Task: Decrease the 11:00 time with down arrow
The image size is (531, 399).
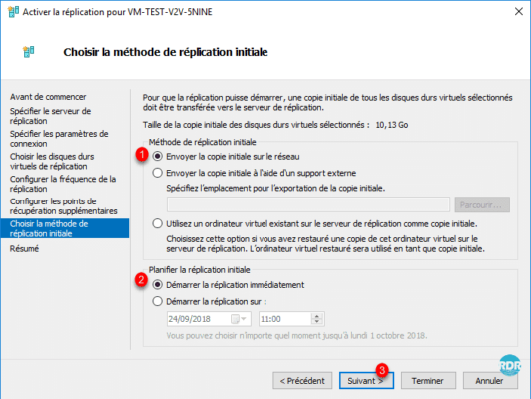Action: (317, 322)
